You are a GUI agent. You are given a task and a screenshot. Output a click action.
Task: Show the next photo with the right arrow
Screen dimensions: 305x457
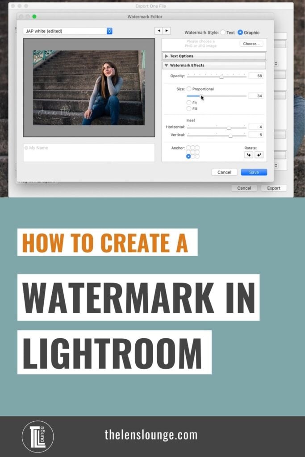pyautogui.click(x=167, y=31)
